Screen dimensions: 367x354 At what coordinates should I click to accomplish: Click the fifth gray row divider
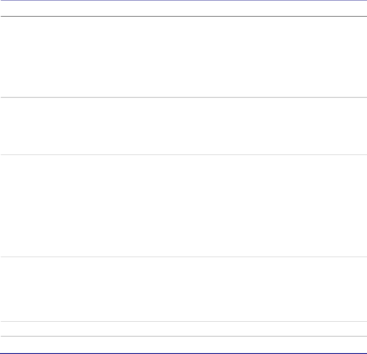183,336
